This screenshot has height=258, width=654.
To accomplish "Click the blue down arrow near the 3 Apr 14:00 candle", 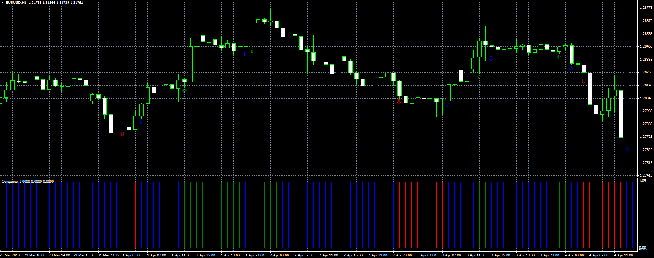I will 491,58.
